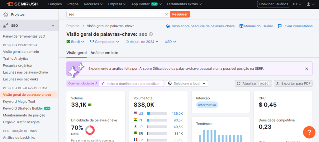Image resolution: width=319 pixels, height=142 pixels.
Task: Click the US flag in Volume total
Action: pos(136,113)
